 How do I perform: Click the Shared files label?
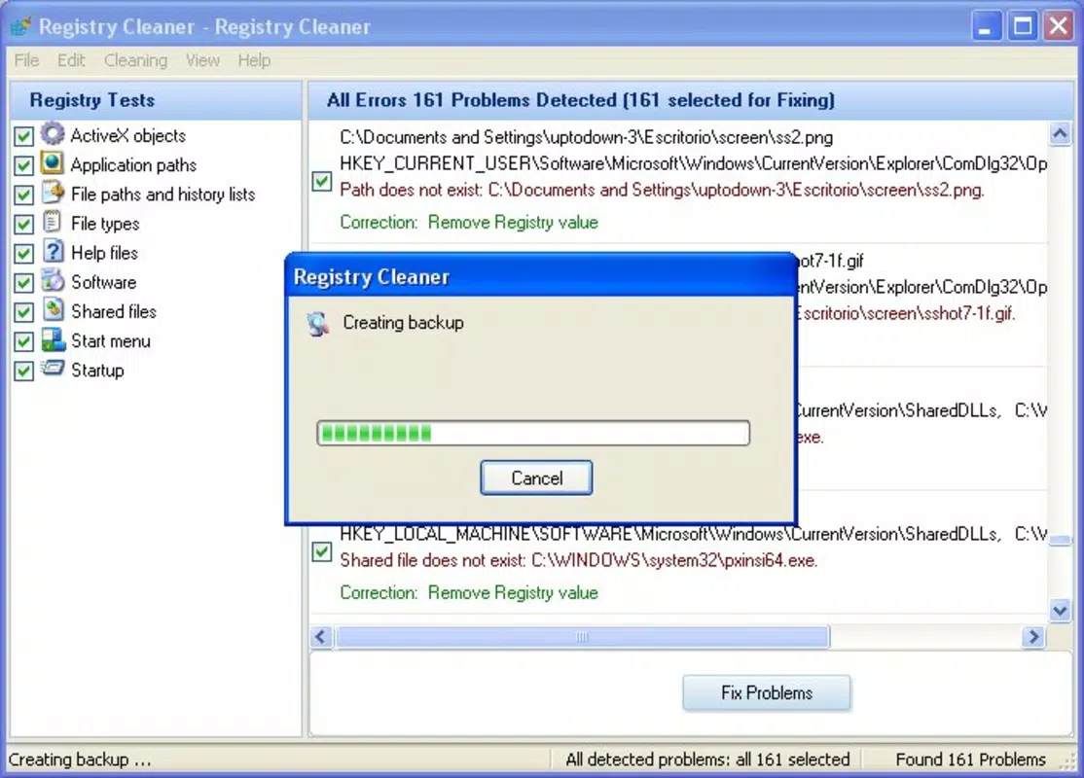(x=114, y=311)
